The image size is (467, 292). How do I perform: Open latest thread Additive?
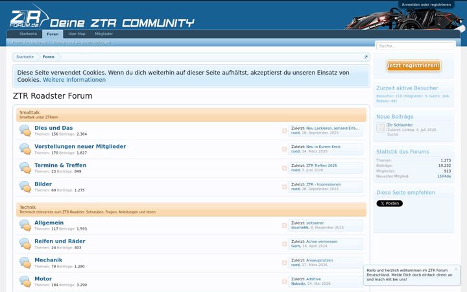(x=314, y=279)
